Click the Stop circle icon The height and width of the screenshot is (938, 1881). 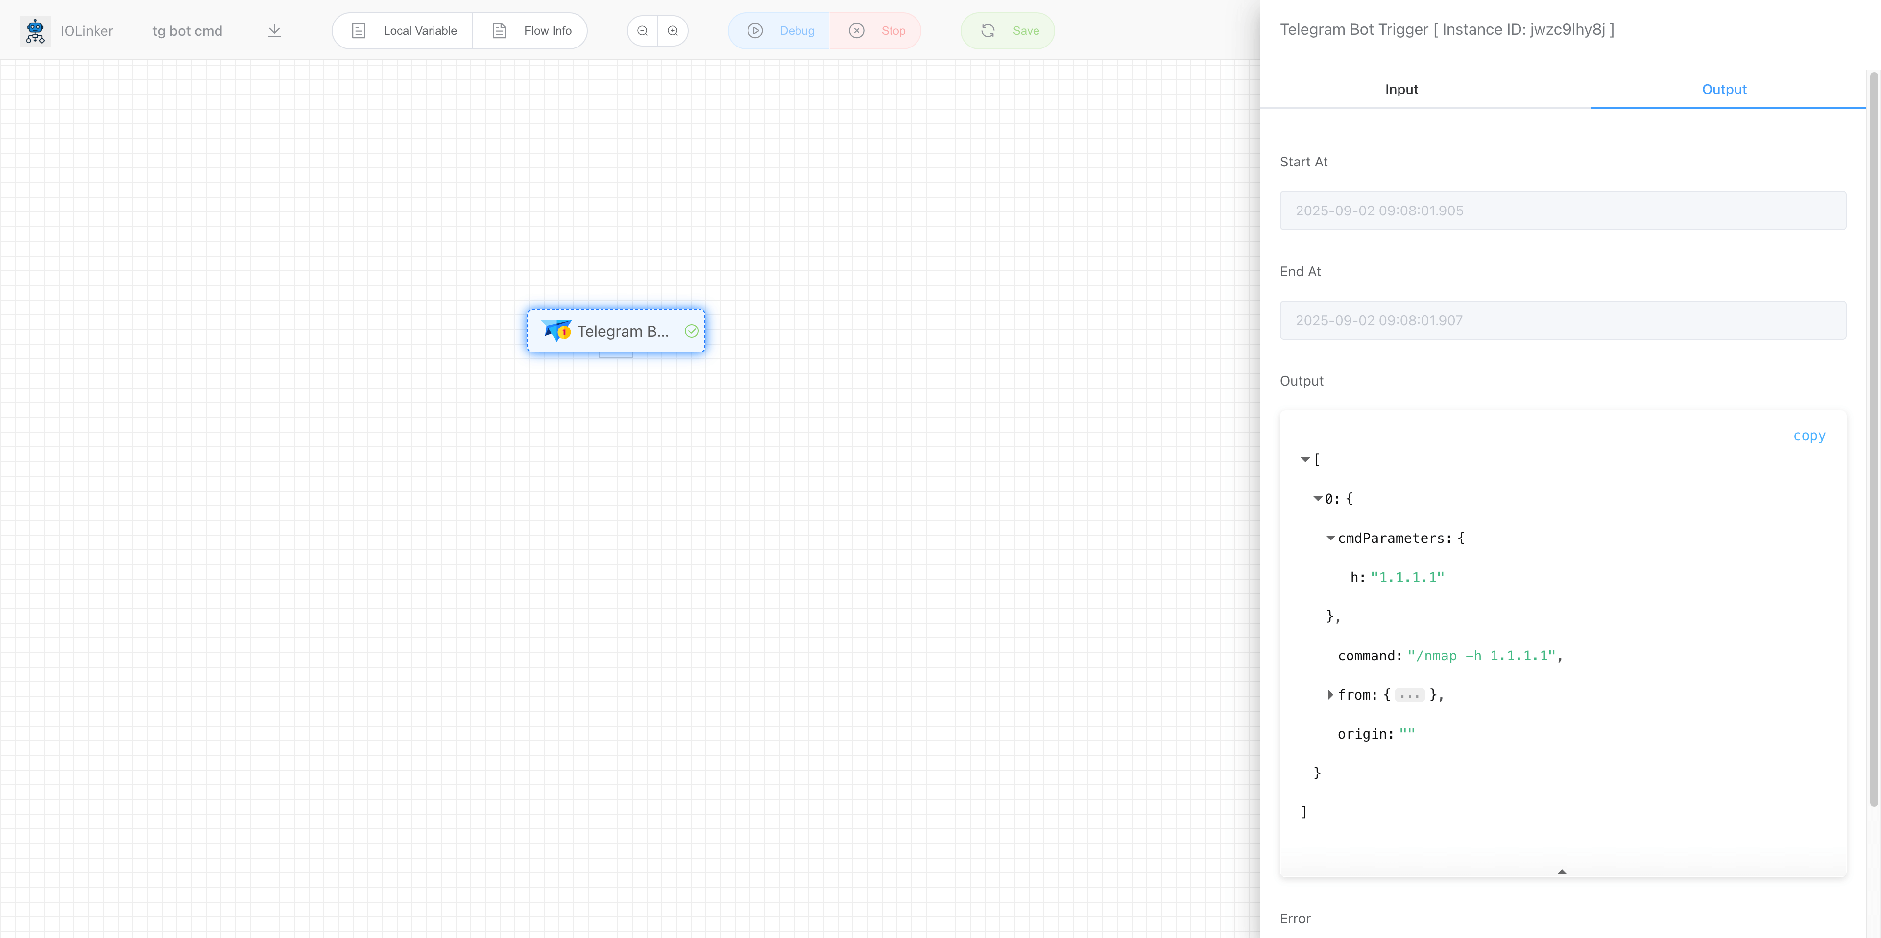coord(857,31)
